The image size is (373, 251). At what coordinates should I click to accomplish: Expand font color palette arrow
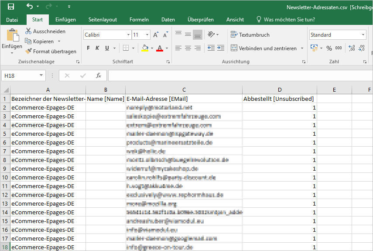tap(167, 48)
